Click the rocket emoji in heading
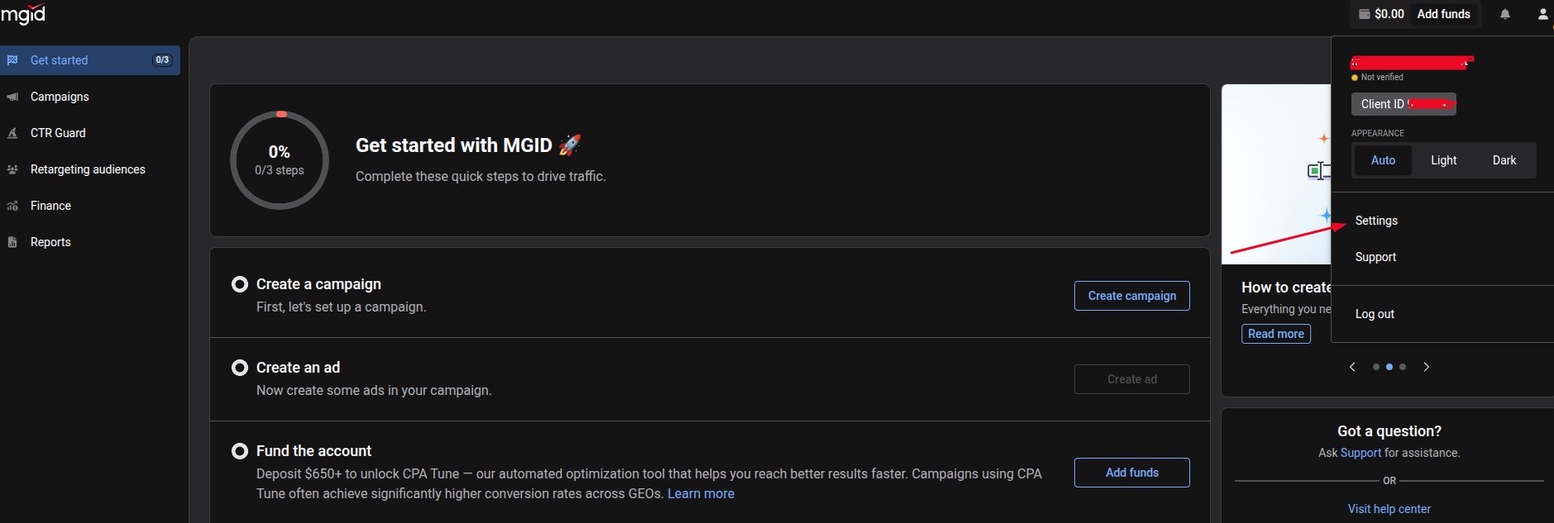1554x523 pixels. (x=569, y=145)
